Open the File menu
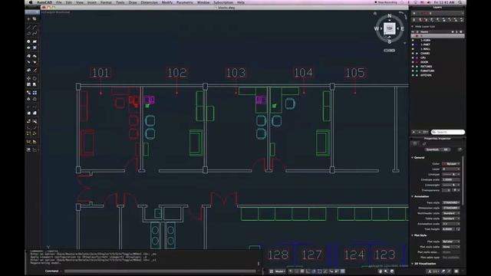This screenshot has height=276, width=491. click(59, 2)
